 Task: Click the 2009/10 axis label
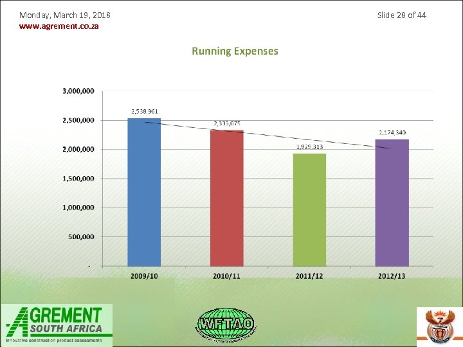pos(144,276)
